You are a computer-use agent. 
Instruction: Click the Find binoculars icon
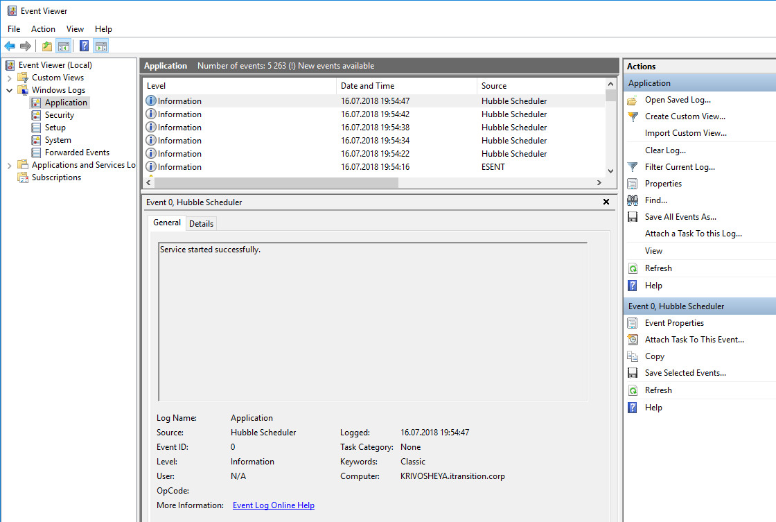(x=633, y=200)
